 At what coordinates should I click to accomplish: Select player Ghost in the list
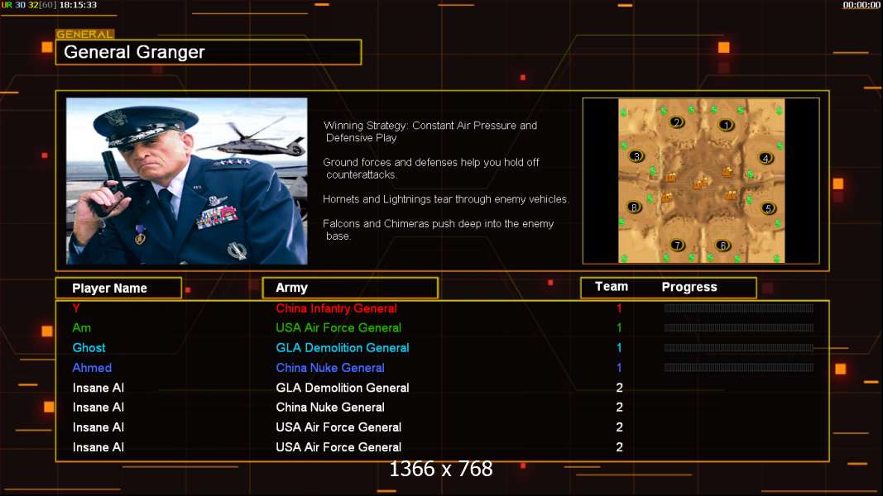click(x=89, y=347)
